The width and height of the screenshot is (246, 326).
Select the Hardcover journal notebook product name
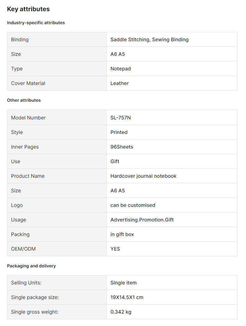click(143, 176)
